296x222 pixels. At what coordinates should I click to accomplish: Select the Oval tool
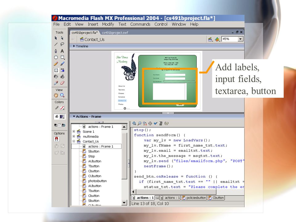(56, 57)
